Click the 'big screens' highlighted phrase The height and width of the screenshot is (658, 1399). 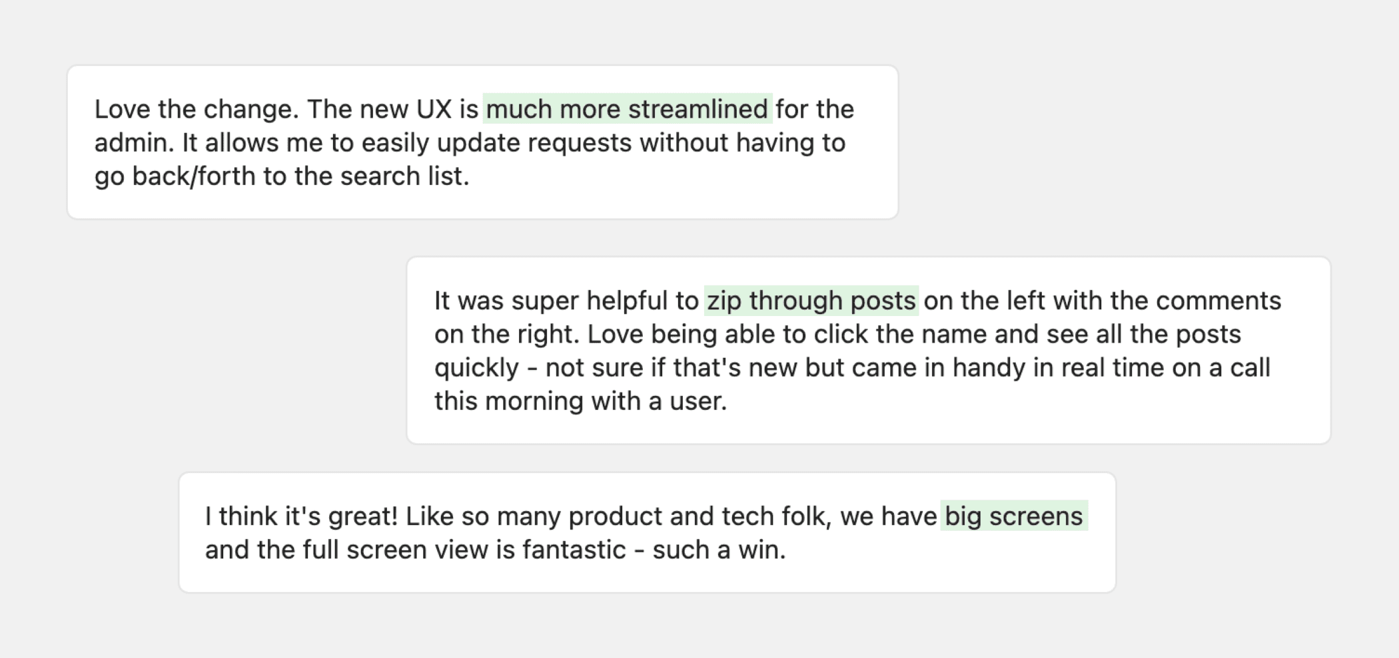pos(1014,516)
